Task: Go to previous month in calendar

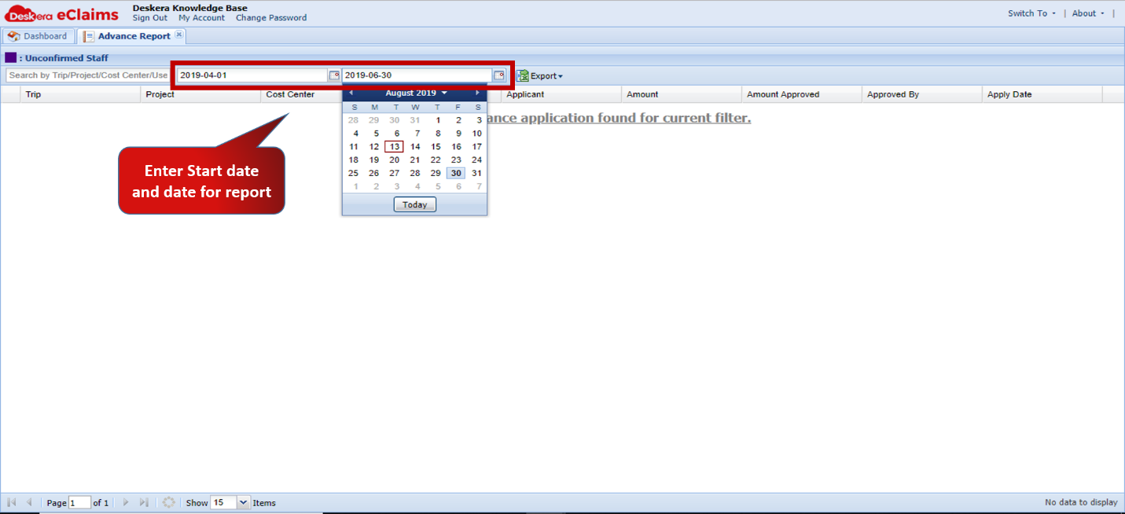Action: (x=351, y=93)
